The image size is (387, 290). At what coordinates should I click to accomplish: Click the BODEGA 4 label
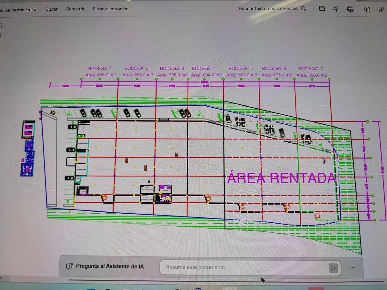point(204,68)
